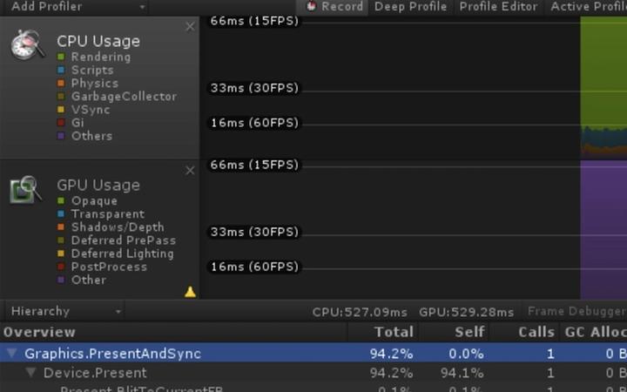Image resolution: width=627 pixels, height=392 pixels.
Task: Open the Add Profiler dropdown
Action: click(77, 7)
